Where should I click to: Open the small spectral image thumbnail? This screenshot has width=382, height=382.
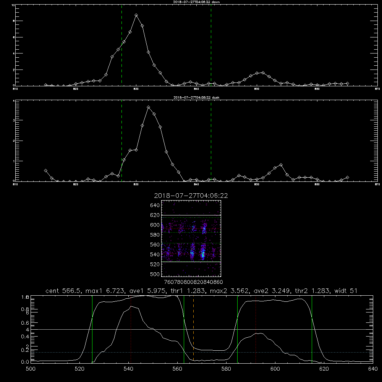pyautogui.click(x=191, y=238)
